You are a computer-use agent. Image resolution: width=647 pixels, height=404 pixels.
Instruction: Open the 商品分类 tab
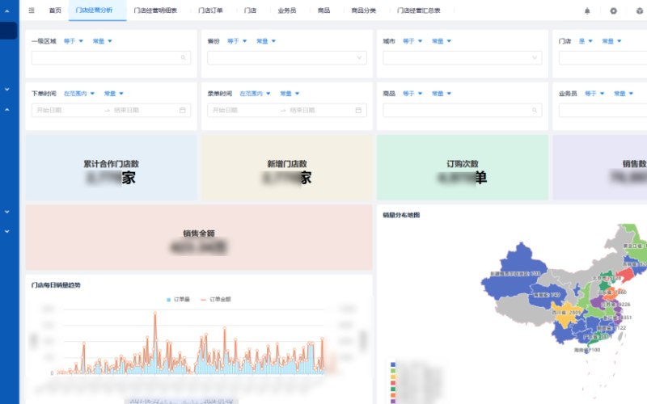pos(363,11)
